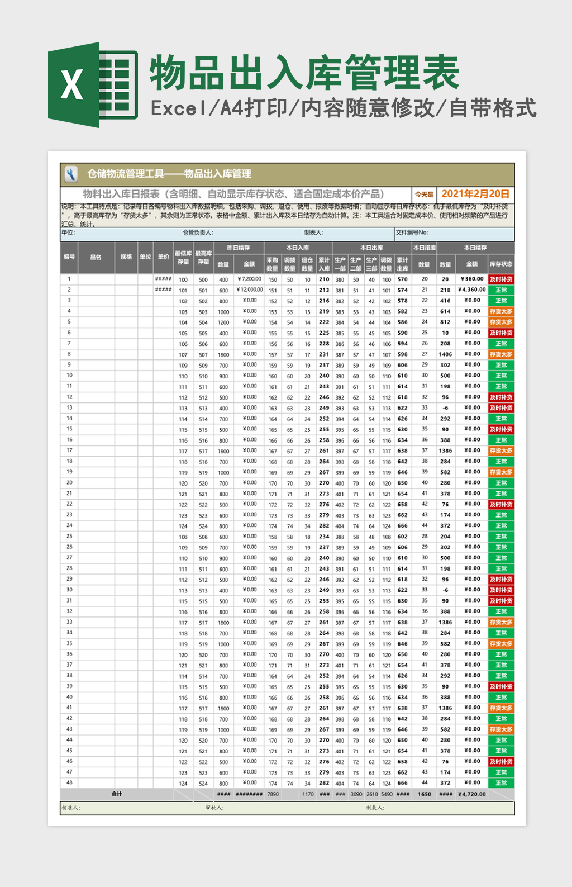The image size is (572, 887).
Task: Click row 4 orange 存货太多 status cell
Action: [x=501, y=311]
